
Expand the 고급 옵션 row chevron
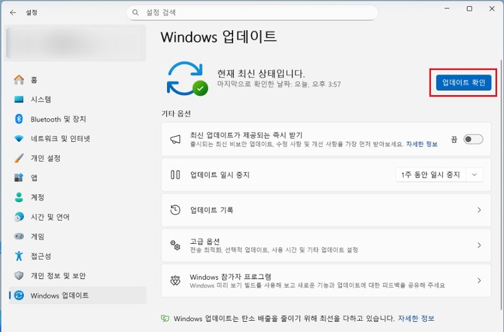[479, 245]
